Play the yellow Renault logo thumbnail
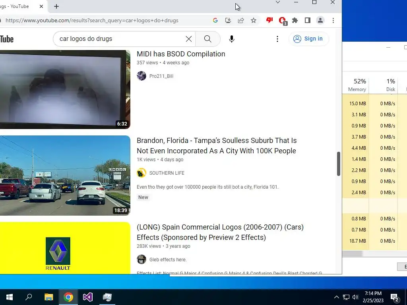The image size is (407, 305). (65, 248)
